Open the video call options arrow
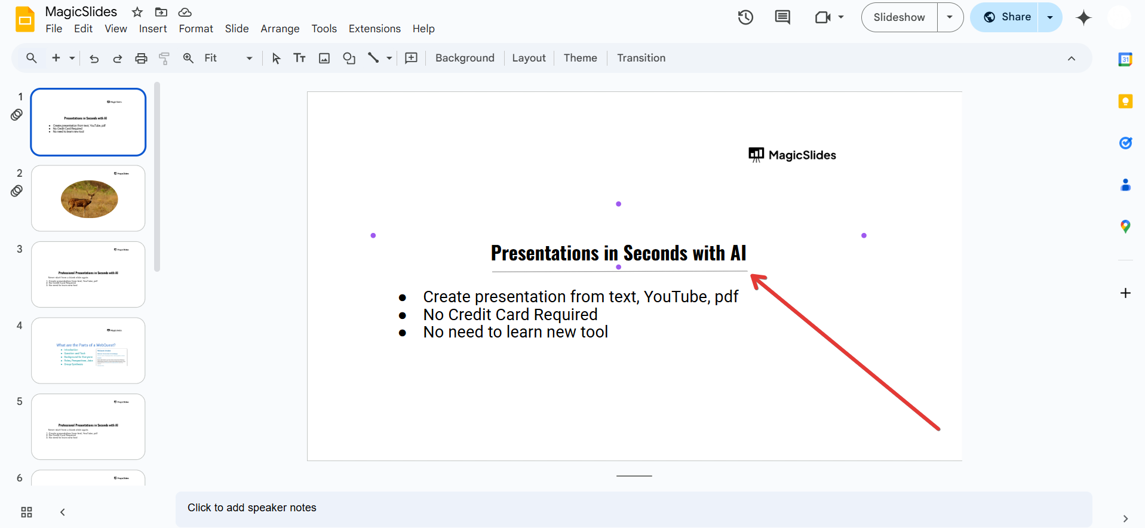The height and width of the screenshot is (528, 1145). [x=841, y=17]
